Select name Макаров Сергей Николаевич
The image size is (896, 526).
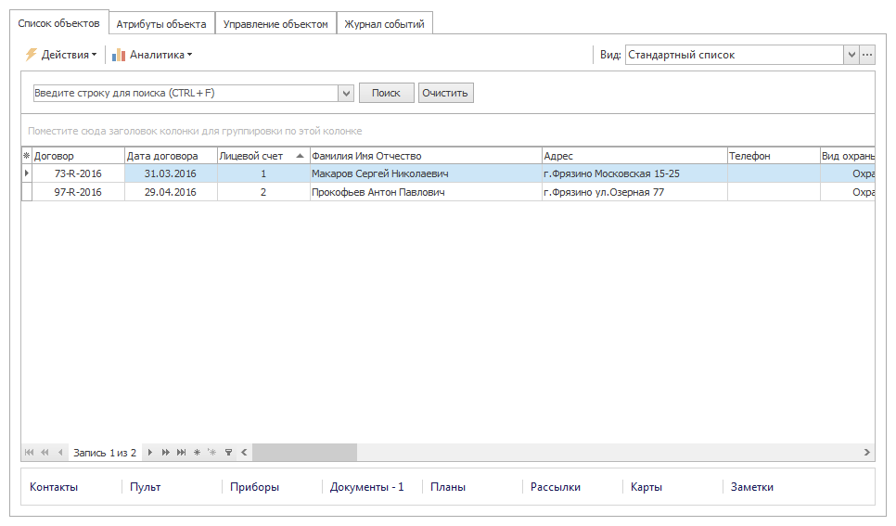426,173
